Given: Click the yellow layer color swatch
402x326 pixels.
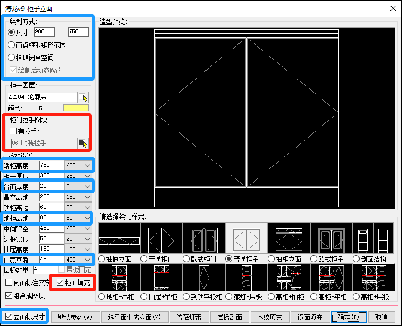Looking at the screenshot, I should (76, 108).
